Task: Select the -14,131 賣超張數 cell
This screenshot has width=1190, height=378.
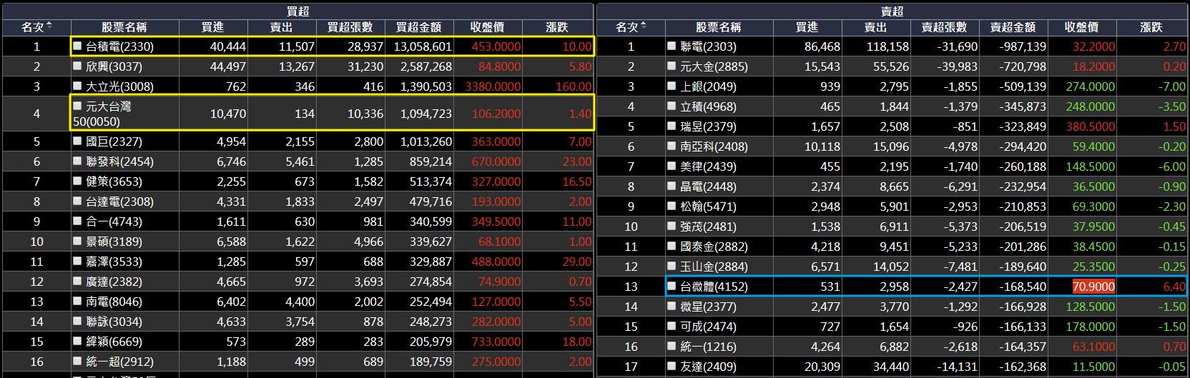Action: (x=945, y=367)
